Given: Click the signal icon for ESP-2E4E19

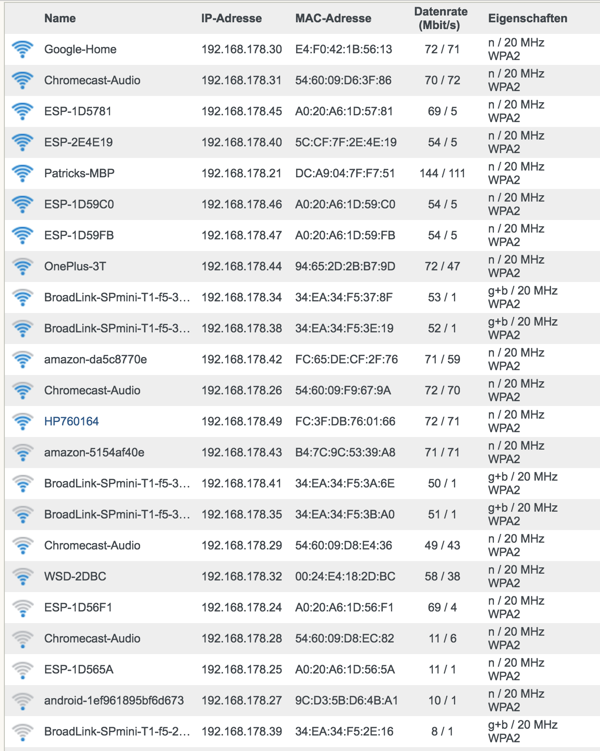Looking at the screenshot, I should (x=23, y=142).
